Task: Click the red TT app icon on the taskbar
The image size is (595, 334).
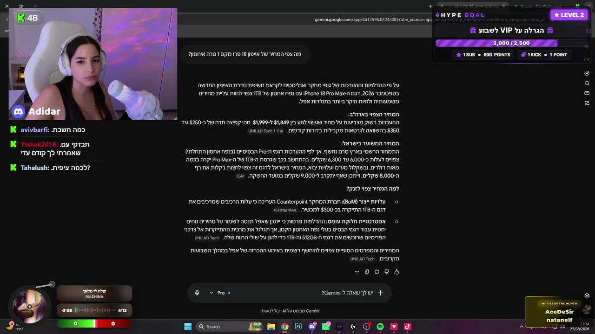Action: click(x=394, y=327)
